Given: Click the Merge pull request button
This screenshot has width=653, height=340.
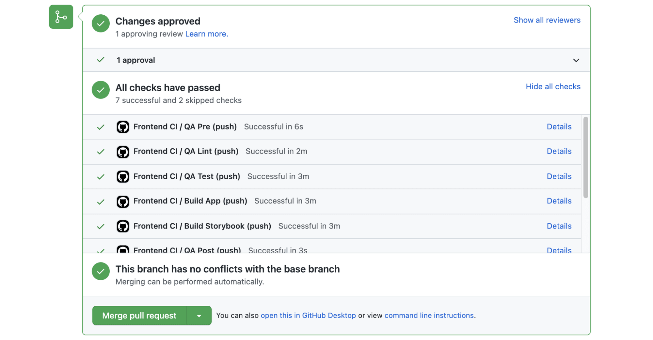Looking at the screenshot, I should tap(139, 315).
